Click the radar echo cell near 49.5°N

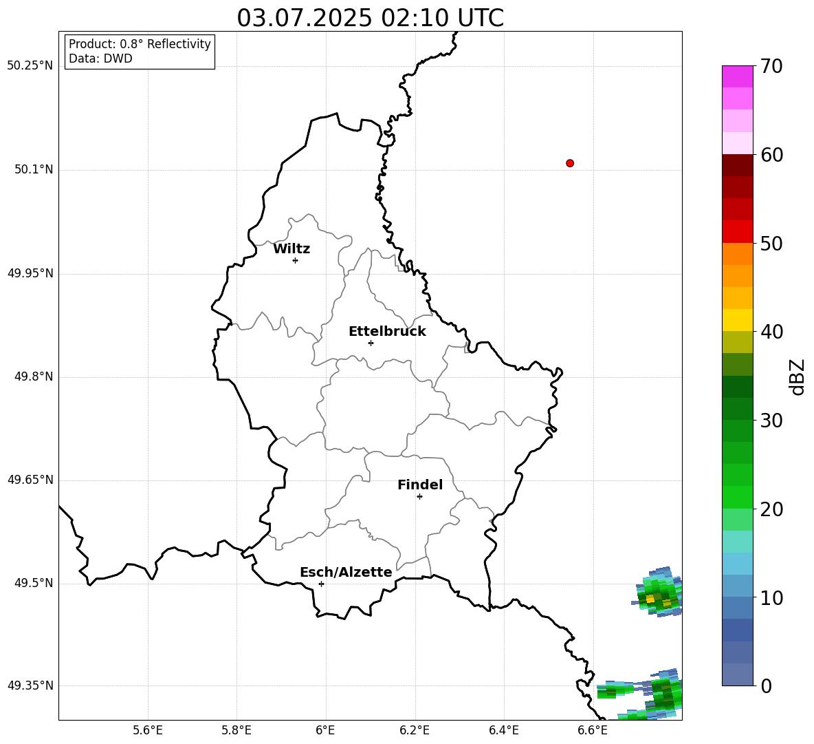pos(658,593)
